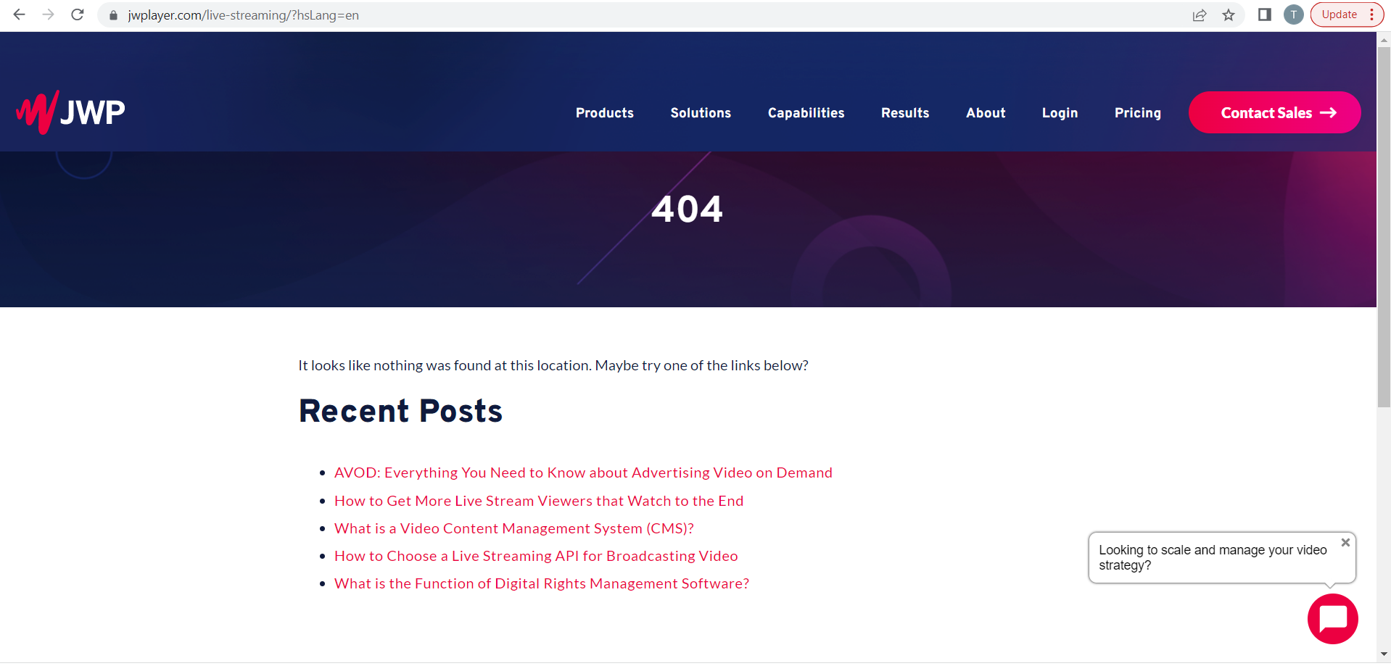Click the chat prompt message text
Viewport: 1391px width, 666px height.
click(x=1213, y=557)
